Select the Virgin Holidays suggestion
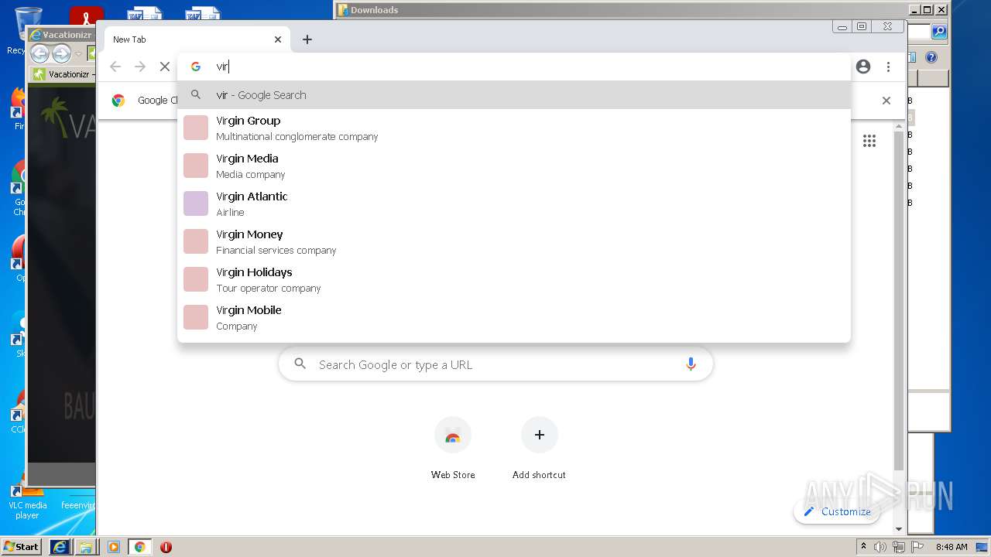This screenshot has width=991, height=557. [x=514, y=279]
